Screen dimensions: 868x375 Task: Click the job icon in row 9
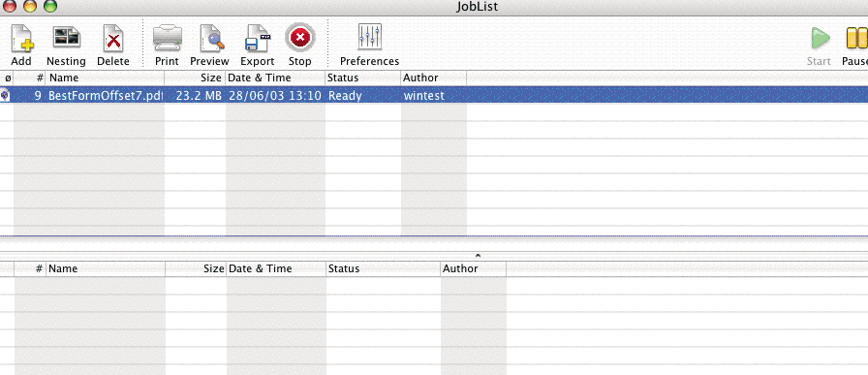(5, 95)
